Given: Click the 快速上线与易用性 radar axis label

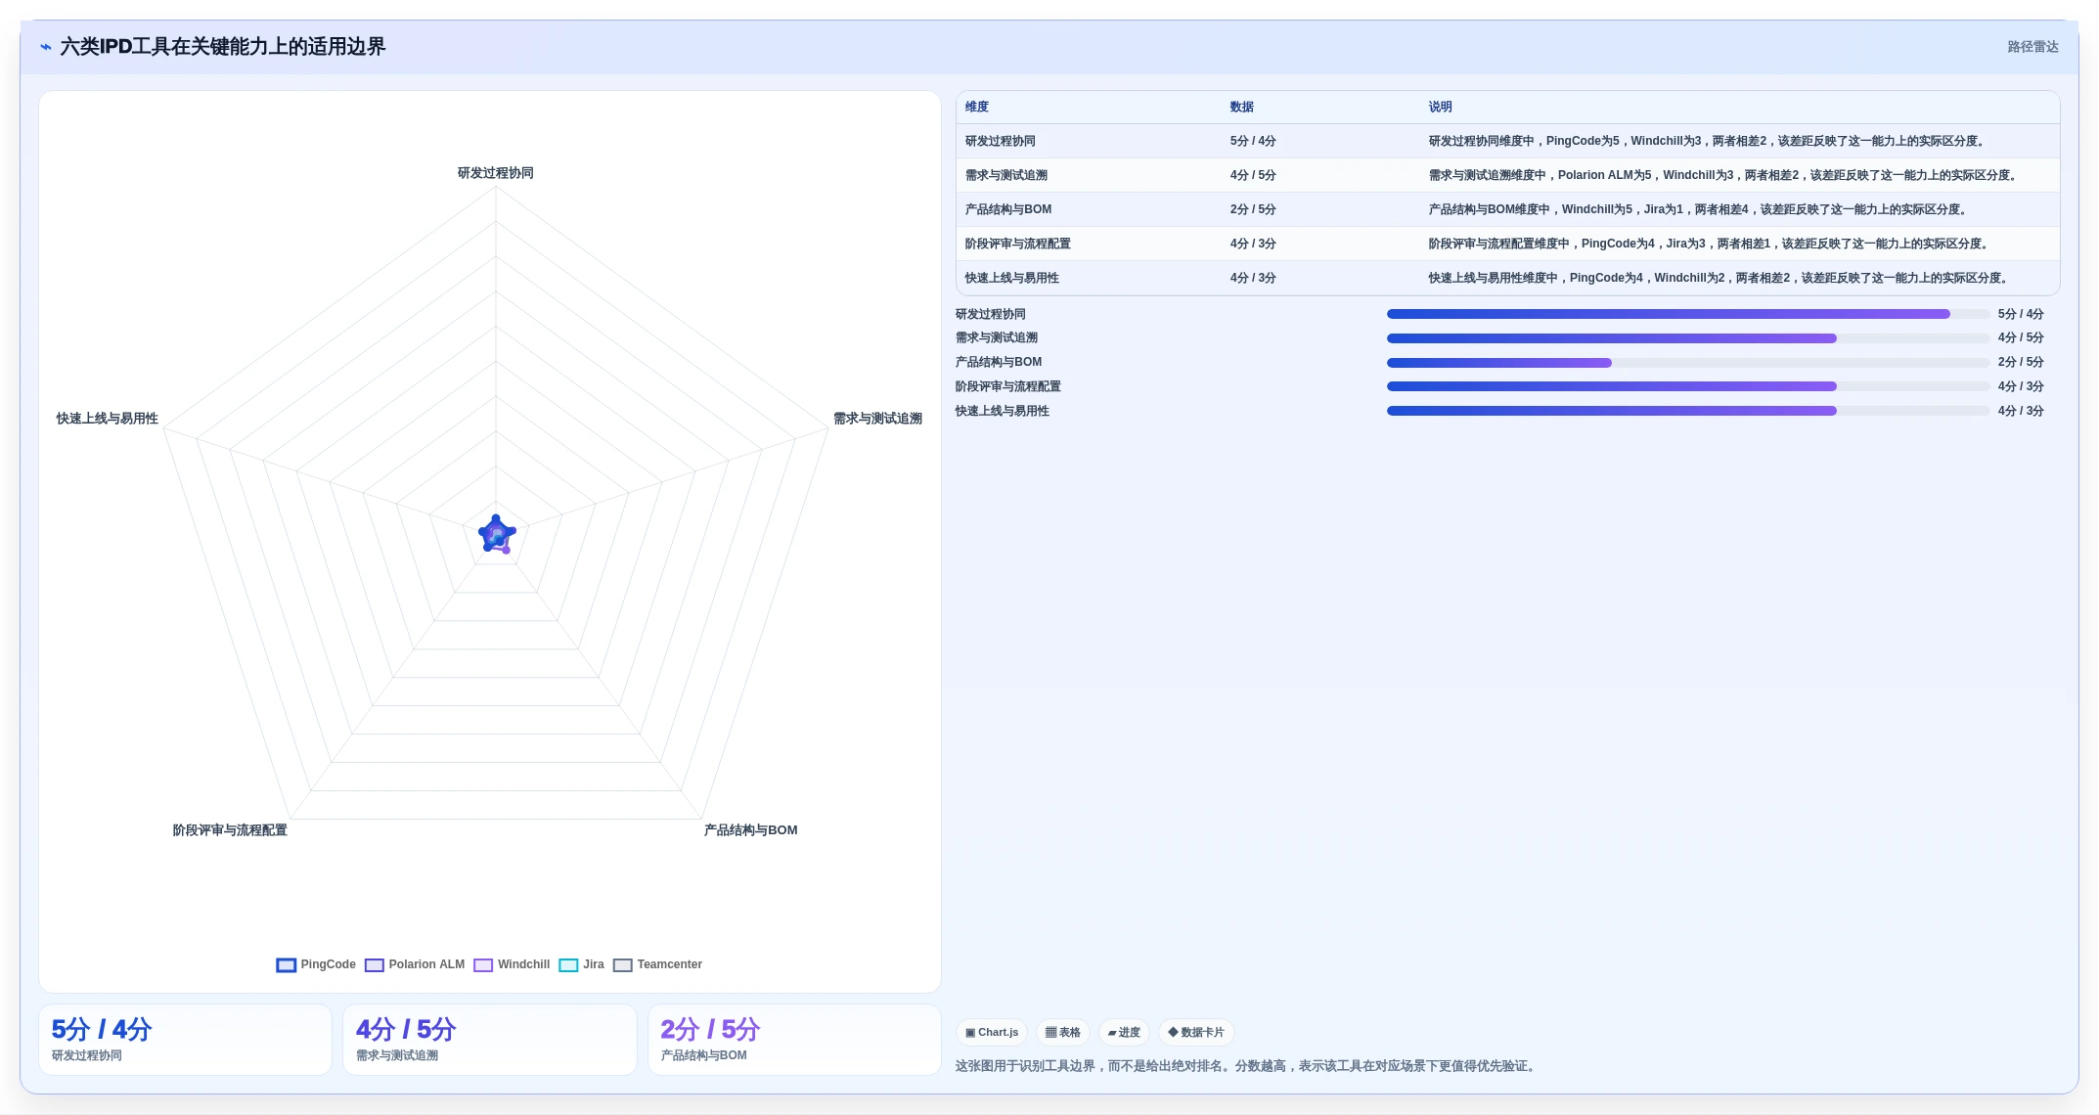Looking at the screenshot, I should pos(108,419).
